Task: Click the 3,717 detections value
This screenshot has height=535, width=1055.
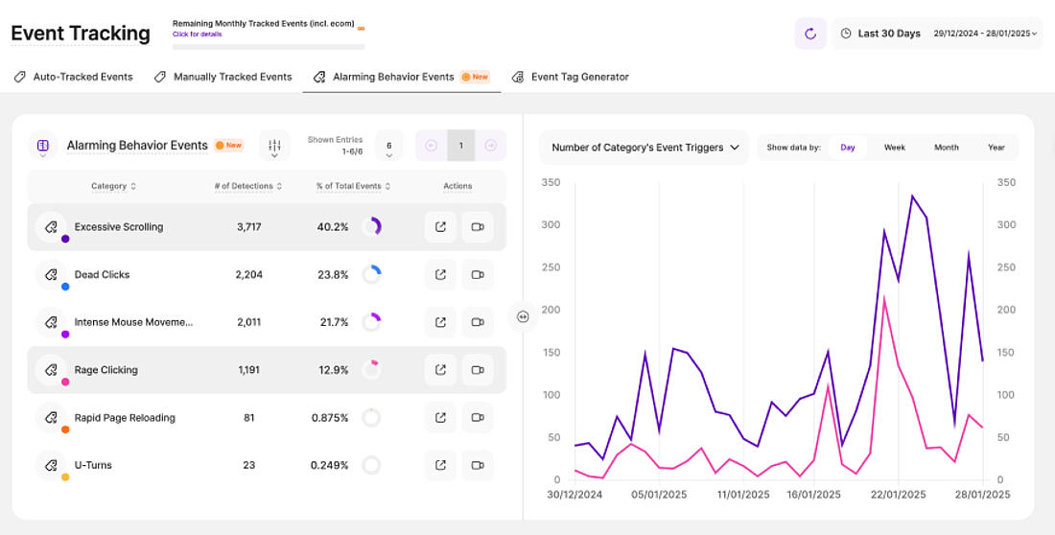Action: 249,227
